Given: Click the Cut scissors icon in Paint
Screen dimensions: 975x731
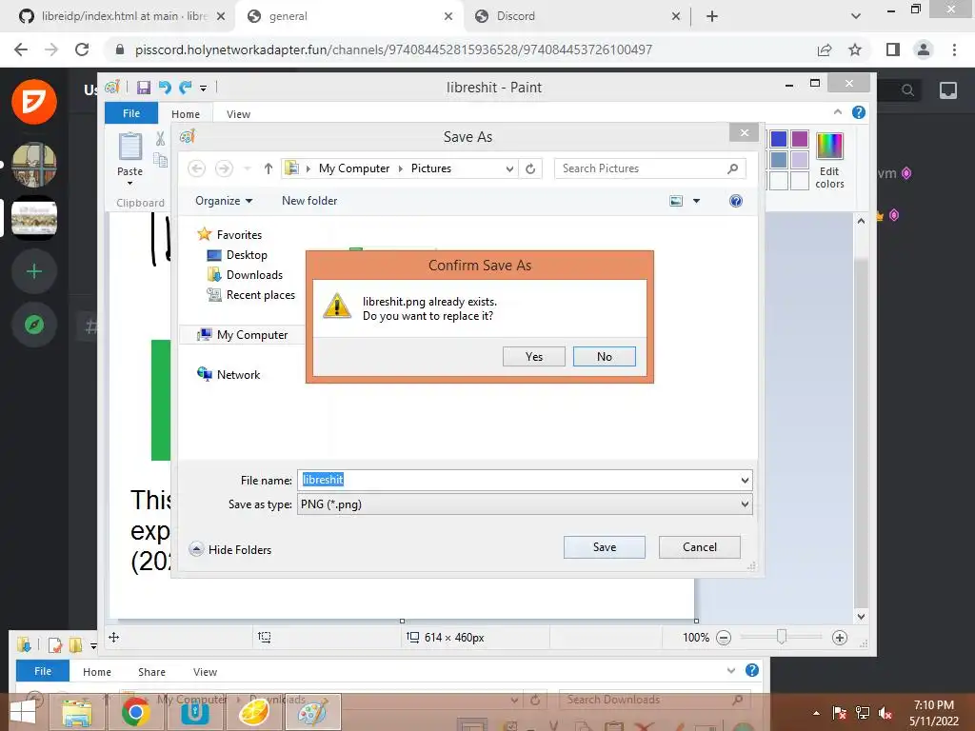Looking at the screenshot, I should tap(160, 139).
